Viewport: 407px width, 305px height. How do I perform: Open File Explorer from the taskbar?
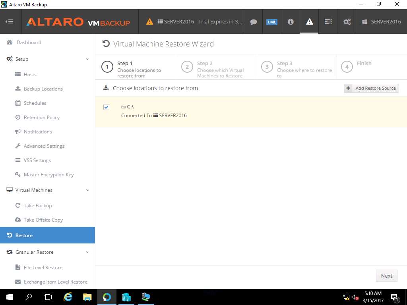coord(87,297)
